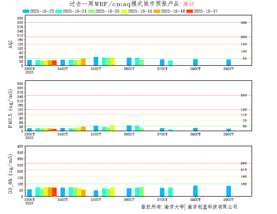Click the PM2.5 (ug/m3) y-axis title
This screenshot has height=214, width=277.
coord(11,109)
